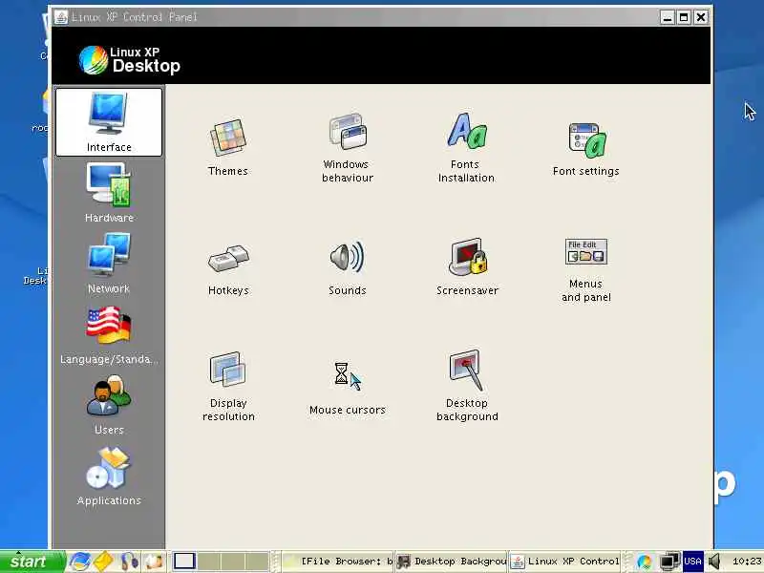764x573 pixels.
Task: Click the Linux XP Desktop logo
Action: (x=130, y=60)
